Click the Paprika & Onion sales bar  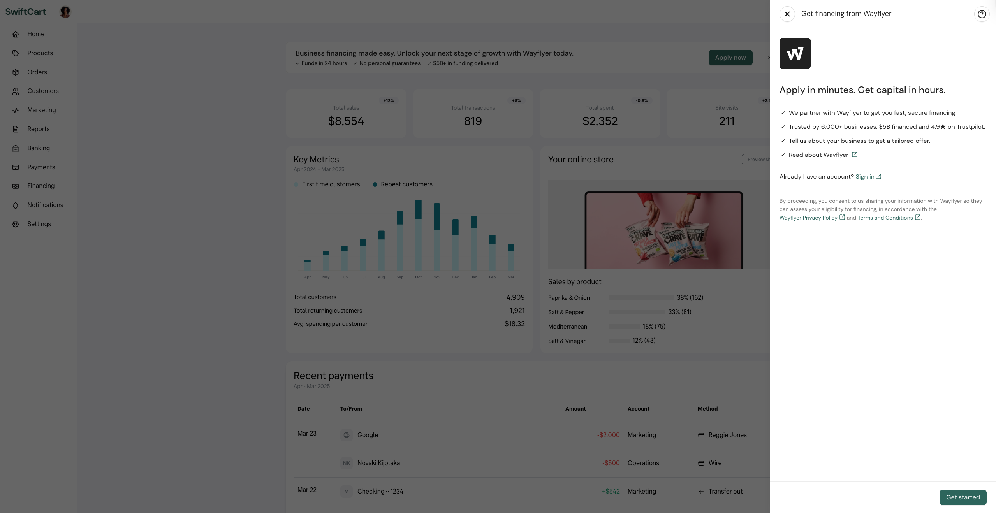tap(641, 298)
